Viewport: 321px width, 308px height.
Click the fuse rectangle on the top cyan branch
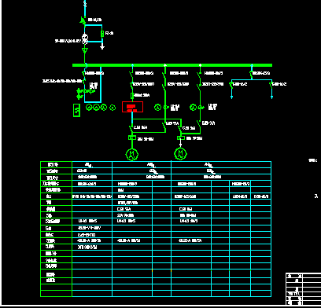click(102, 34)
